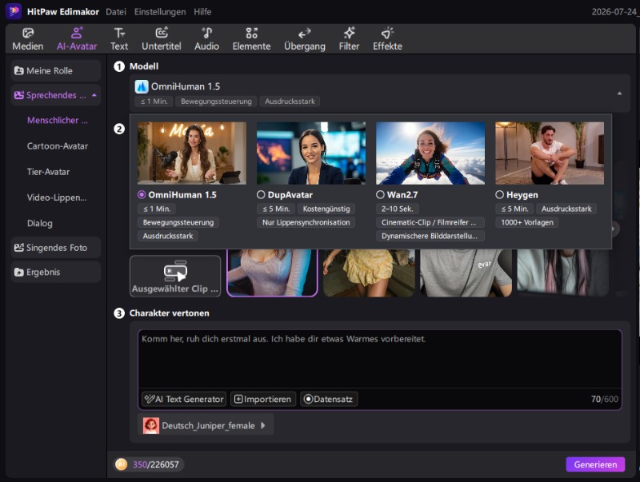The height and width of the screenshot is (482, 640).
Task: Click the Importieren button
Action: click(263, 399)
